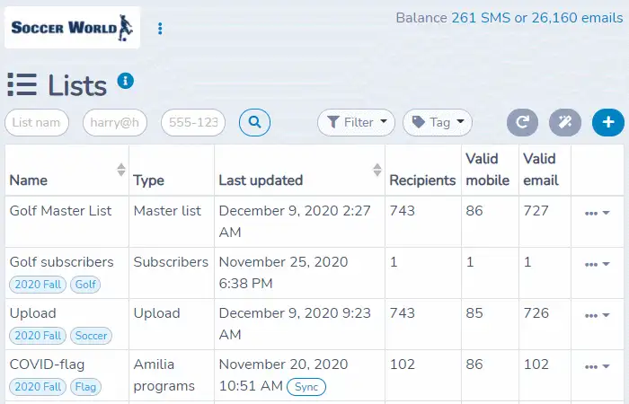Focus the phone number search field

[193, 122]
